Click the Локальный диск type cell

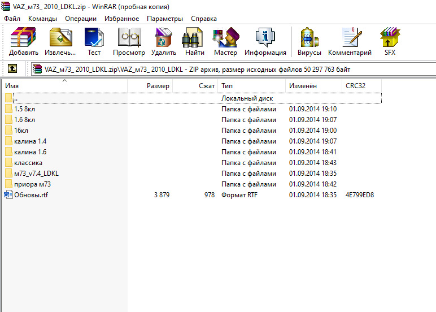247,98
